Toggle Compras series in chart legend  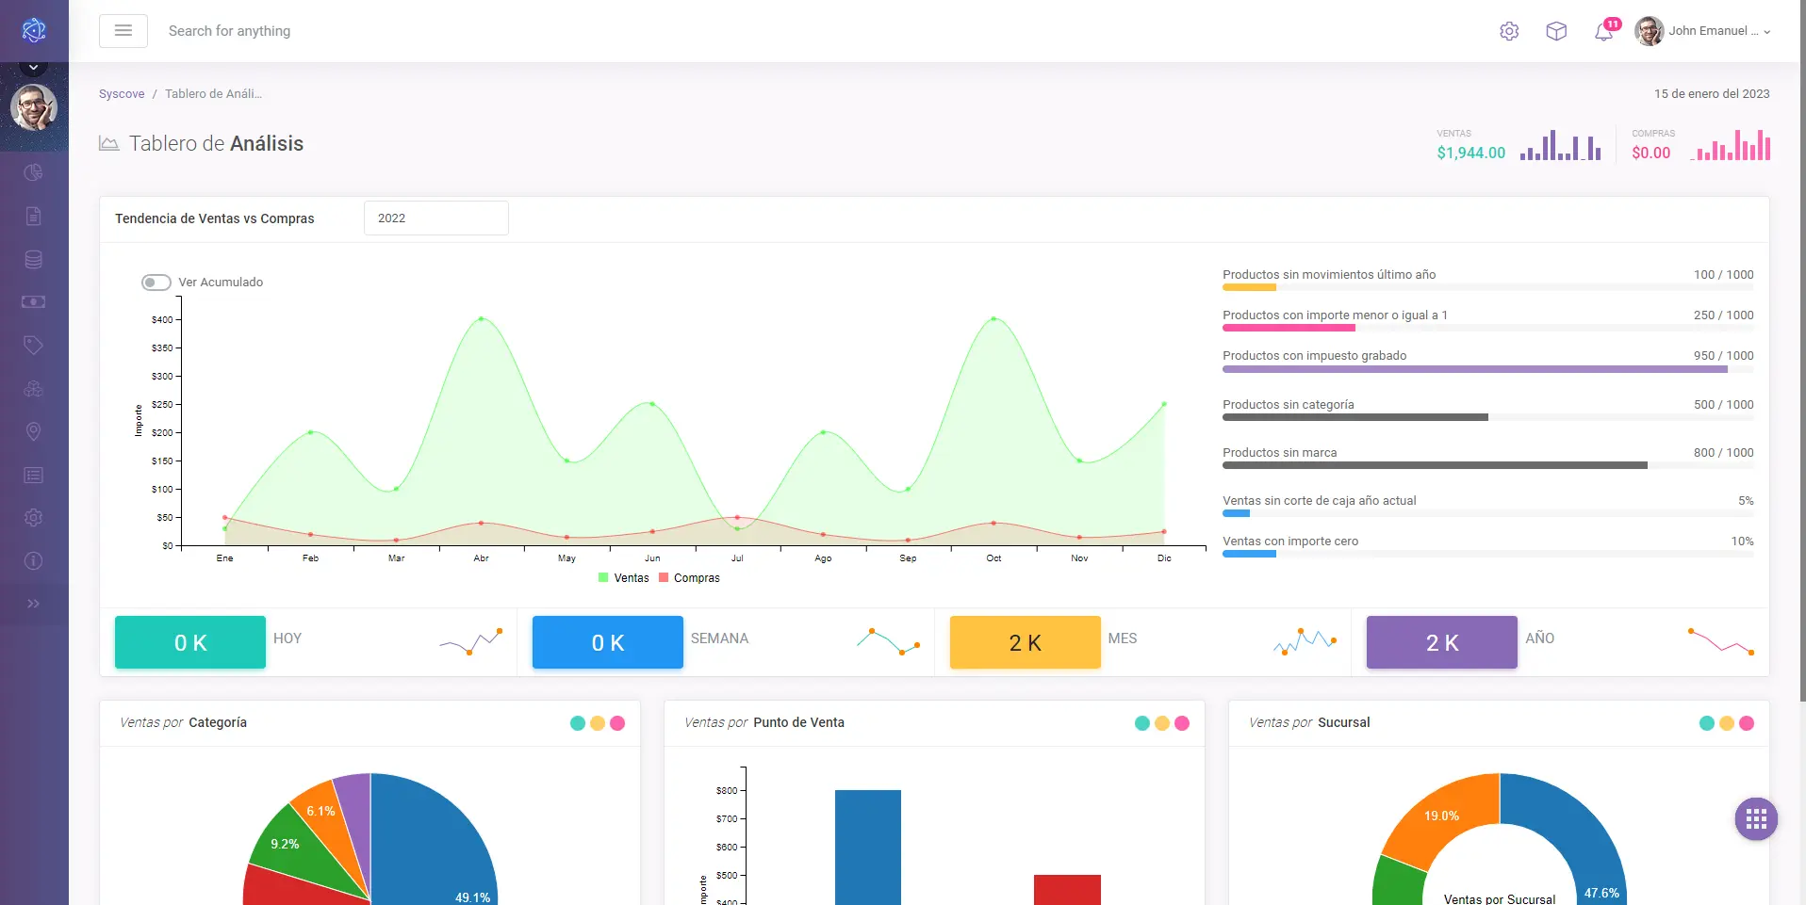pyautogui.click(x=689, y=578)
